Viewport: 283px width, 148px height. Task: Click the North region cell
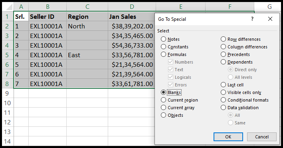87,26
